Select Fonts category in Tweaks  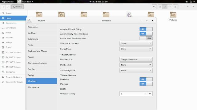[x=42, y=45]
